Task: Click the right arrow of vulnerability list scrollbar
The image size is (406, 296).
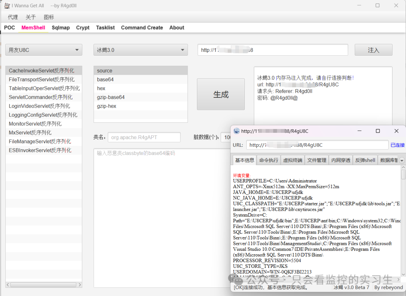Action: [x=79, y=285]
